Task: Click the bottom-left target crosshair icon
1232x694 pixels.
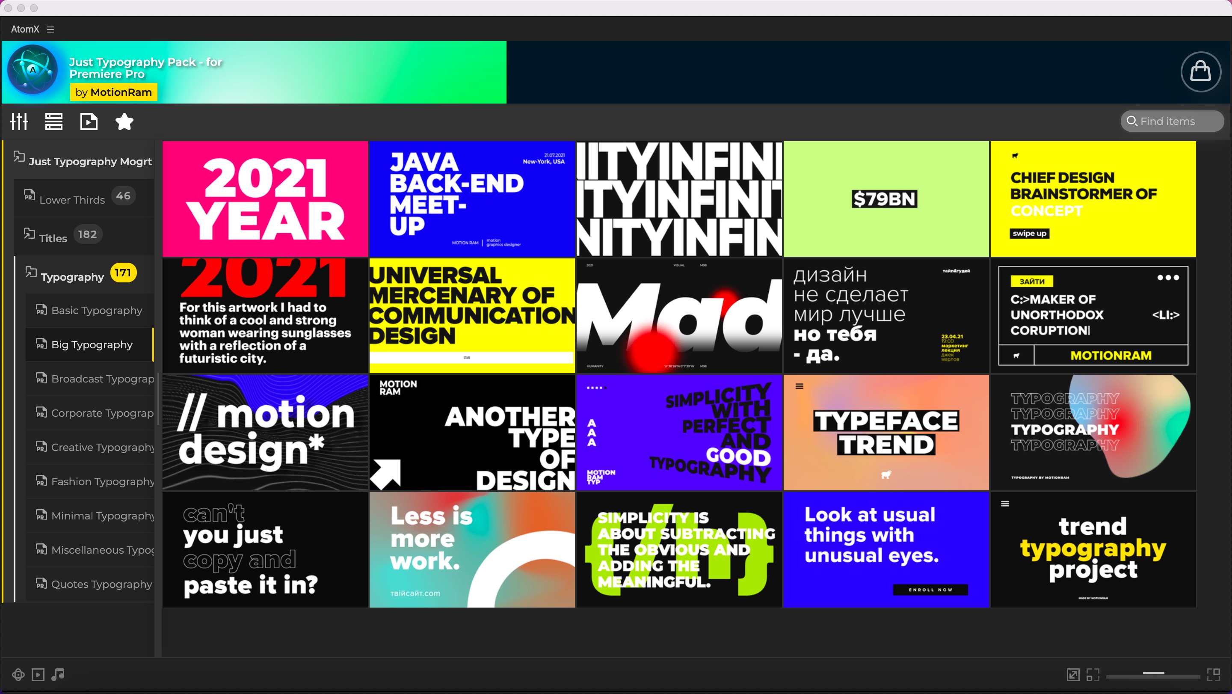Action: [x=18, y=674]
